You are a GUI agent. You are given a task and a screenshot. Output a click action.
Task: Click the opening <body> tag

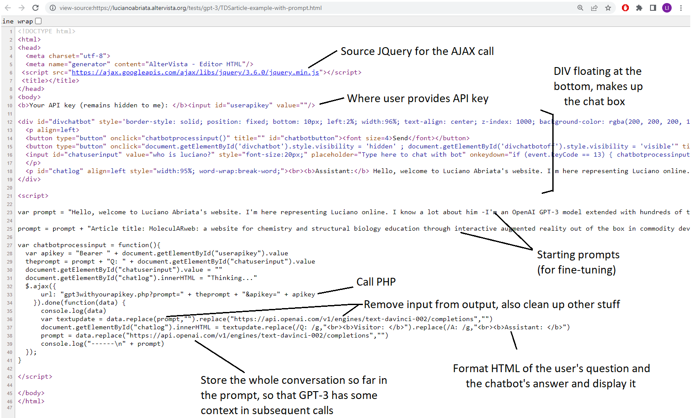point(29,97)
